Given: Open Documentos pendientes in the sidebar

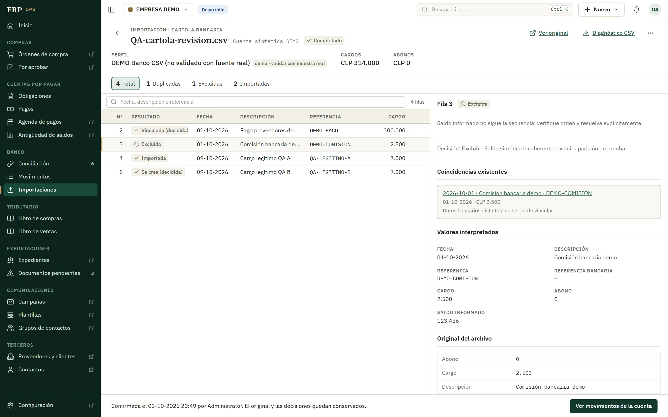Looking at the screenshot, I should (x=50, y=273).
